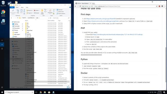
Task: Open the address bar history dropdown
Action: 49,18
